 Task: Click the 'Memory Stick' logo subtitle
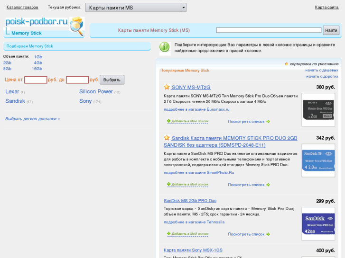point(27,33)
